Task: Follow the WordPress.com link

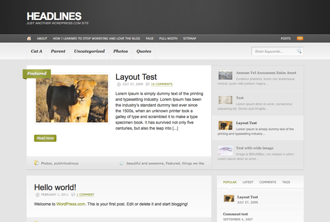Action: (x=71, y=204)
